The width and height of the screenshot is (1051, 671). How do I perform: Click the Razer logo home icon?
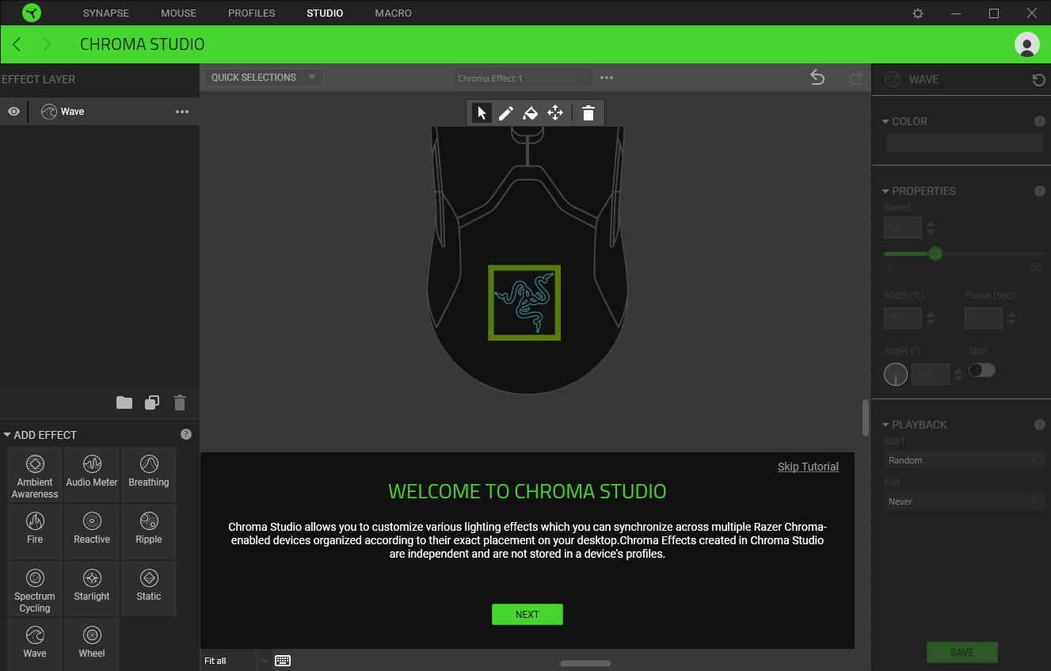(32, 13)
